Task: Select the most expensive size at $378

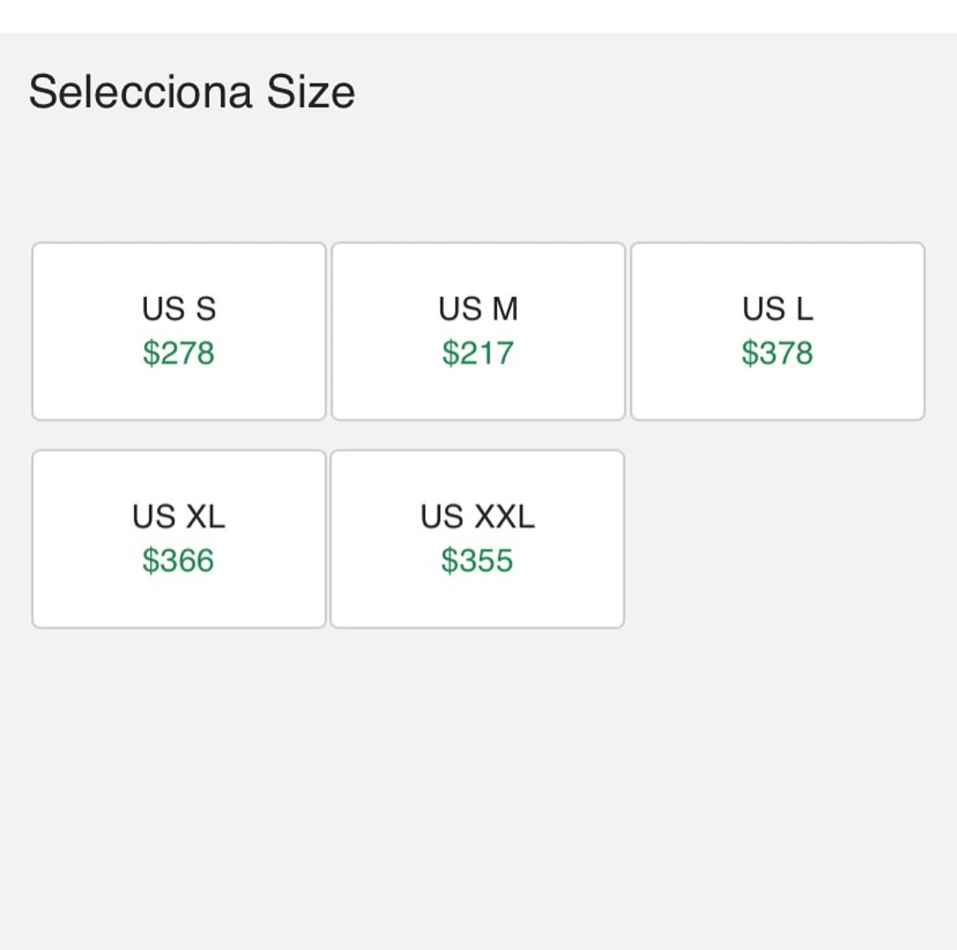Action: [x=778, y=331]
